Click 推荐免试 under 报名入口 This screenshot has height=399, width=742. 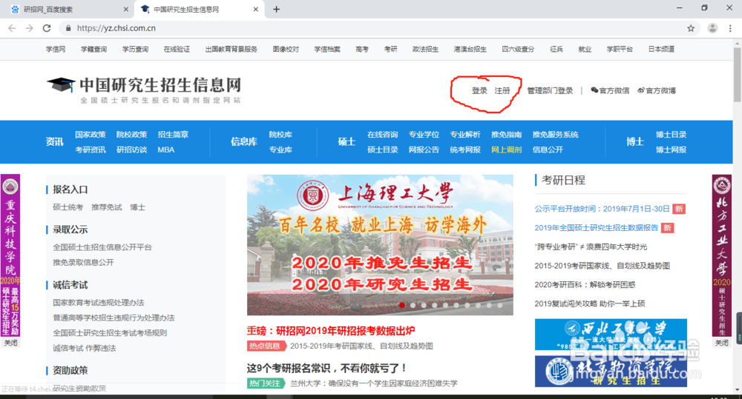(106, 207)
